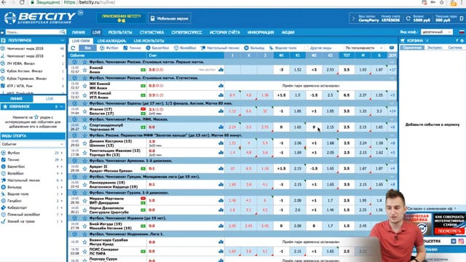466x262 pixels.
Task: Toggle compact view icon next to sort dropdown
Action: coord(392,48)
